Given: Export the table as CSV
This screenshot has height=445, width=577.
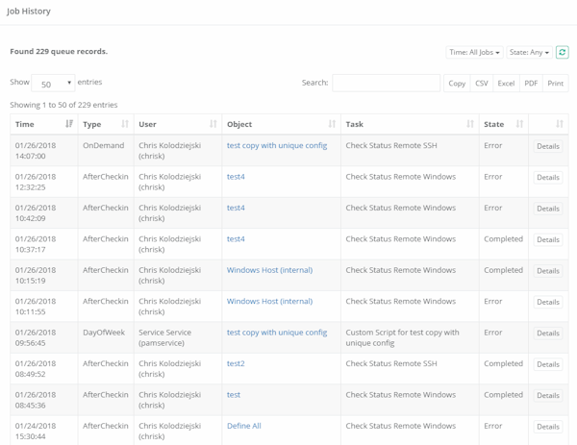Looking at the screenshot, I should pyautogui.click(x=482, y=84).
